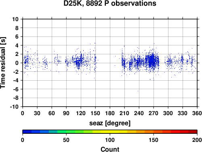Click the green segment of the colorbar near 50
The image size is (202, 152).
[66, 132]
